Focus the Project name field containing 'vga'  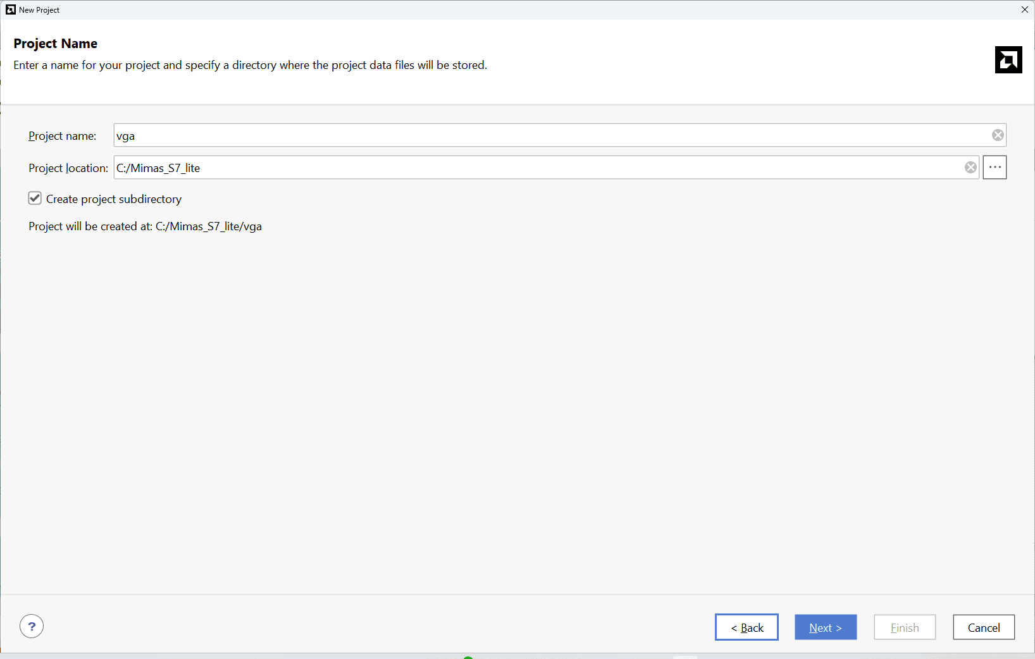(550, 135)
